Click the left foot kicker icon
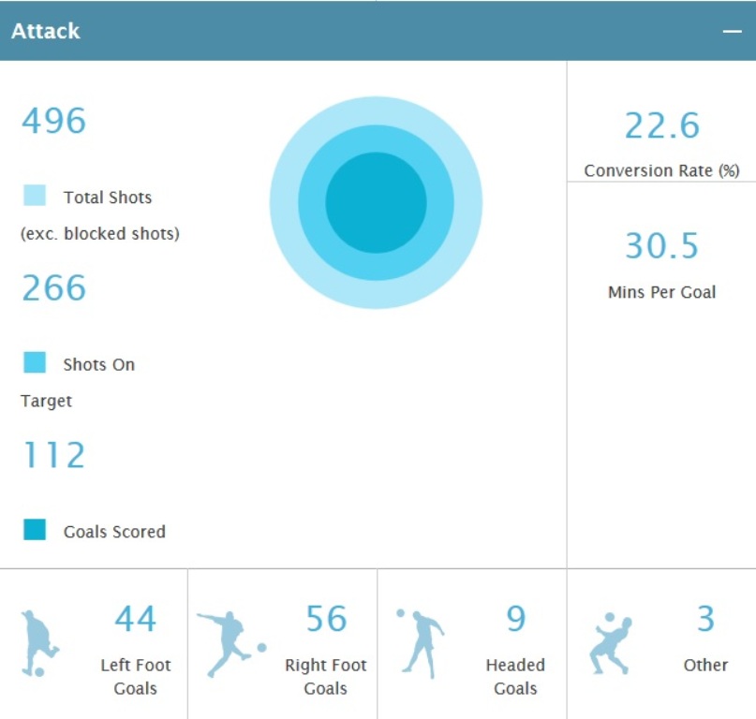The image size is (756, 719). pos(39,643)
